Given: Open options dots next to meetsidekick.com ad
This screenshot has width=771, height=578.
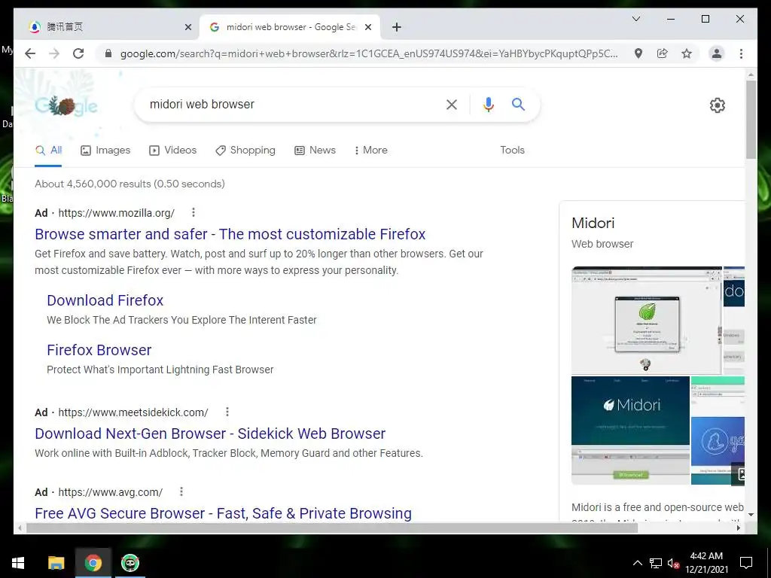Looking at the screenshot, I should tap(227, 412).
